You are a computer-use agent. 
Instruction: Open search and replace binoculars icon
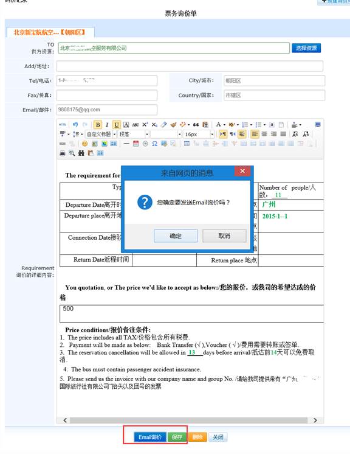point(81,153)
